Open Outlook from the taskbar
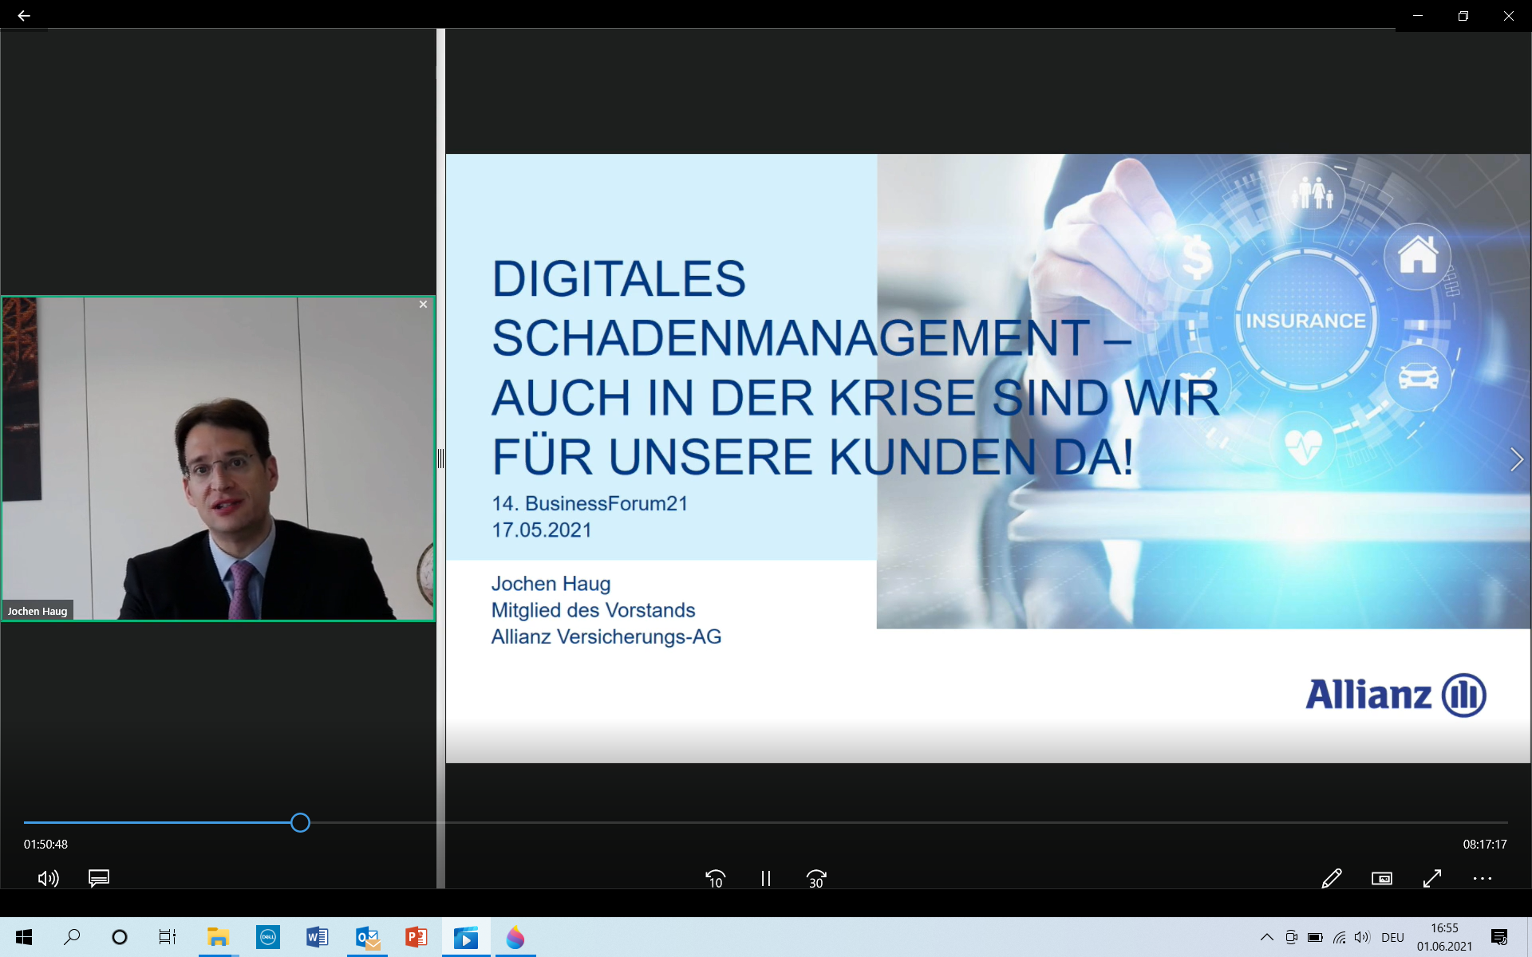 367,937
